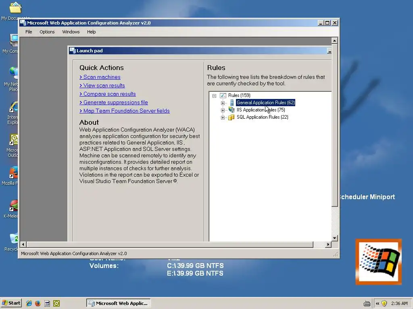Click the K-Meleon desktop shortcut
The height and width of the screenshot is (309, 413).
tap(14, 206)
